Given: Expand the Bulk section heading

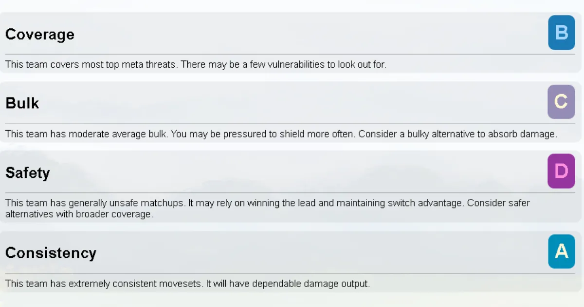Looking at the screenshot, I should pyautogui.click(x=22, y=103).
